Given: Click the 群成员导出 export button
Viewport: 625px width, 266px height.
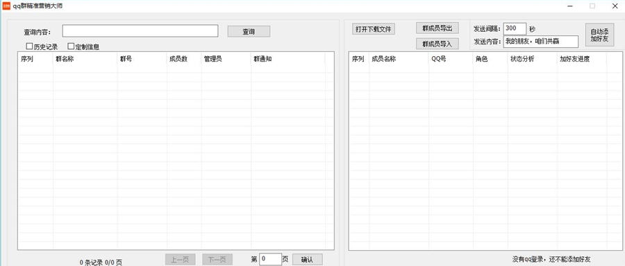Looking at the screenshot, I should [437, 28].
